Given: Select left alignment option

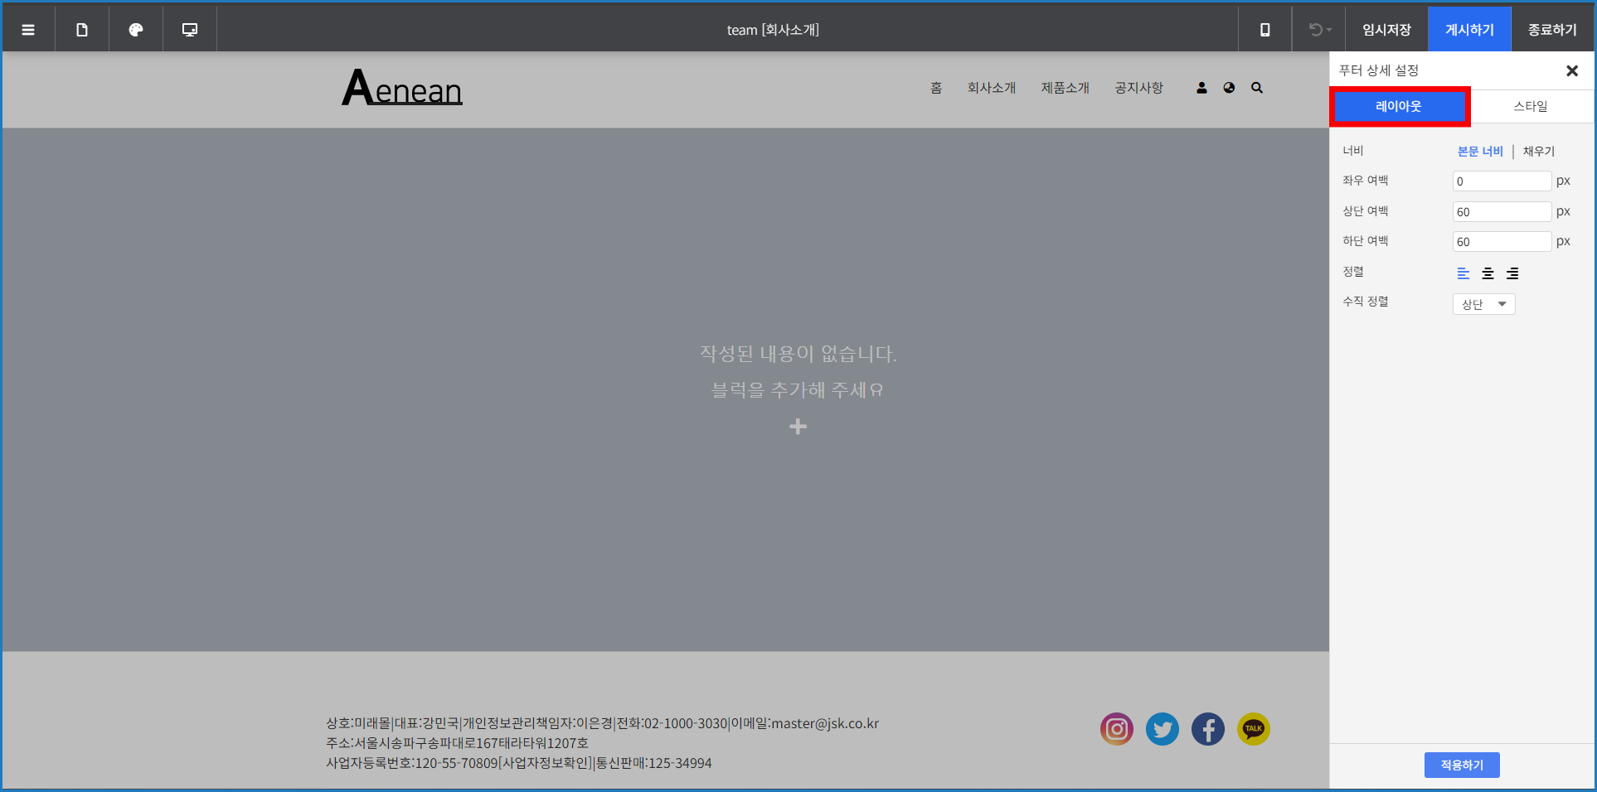Looking at the screenshot, I should tap(1464, 273).
